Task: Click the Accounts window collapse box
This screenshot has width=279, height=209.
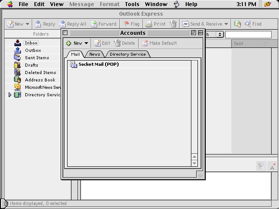Action: tap(201, 33)
